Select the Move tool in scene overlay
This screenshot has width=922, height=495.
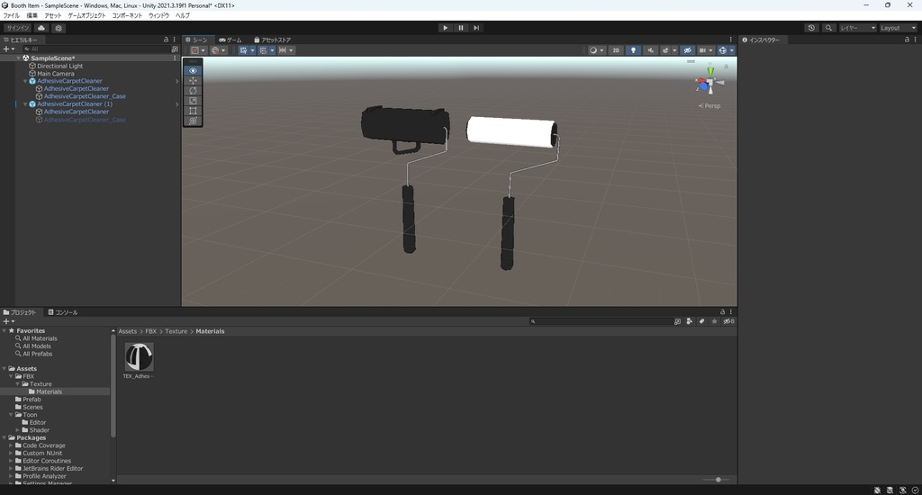pyautogui.click(x=193, y=80)
